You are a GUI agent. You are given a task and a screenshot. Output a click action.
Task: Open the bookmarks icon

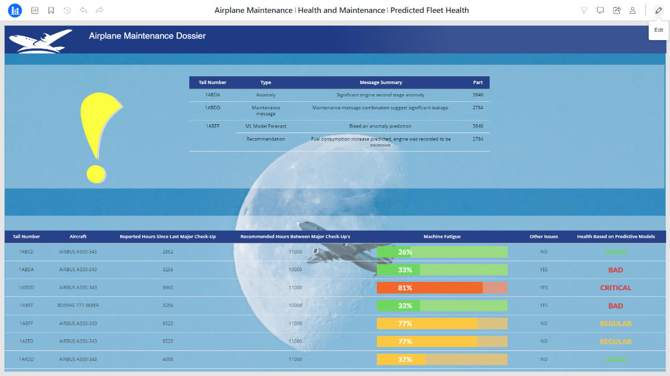(x=51, y=10)
